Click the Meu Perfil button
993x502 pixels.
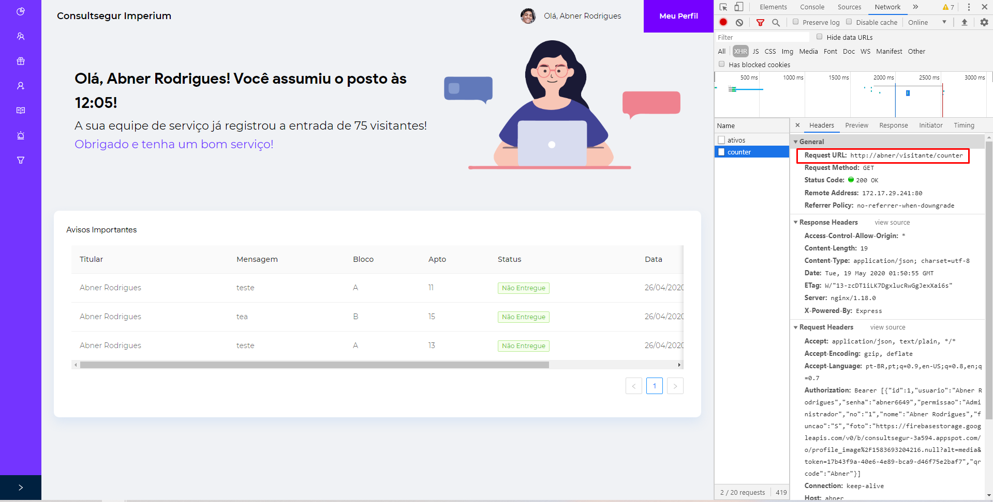point(678,16)
